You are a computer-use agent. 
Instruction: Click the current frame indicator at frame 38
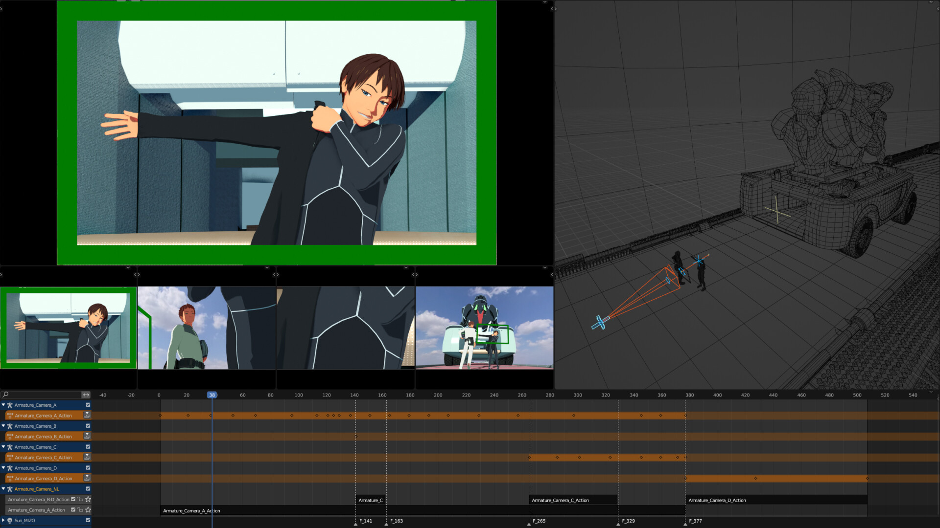tap(211, 395)
